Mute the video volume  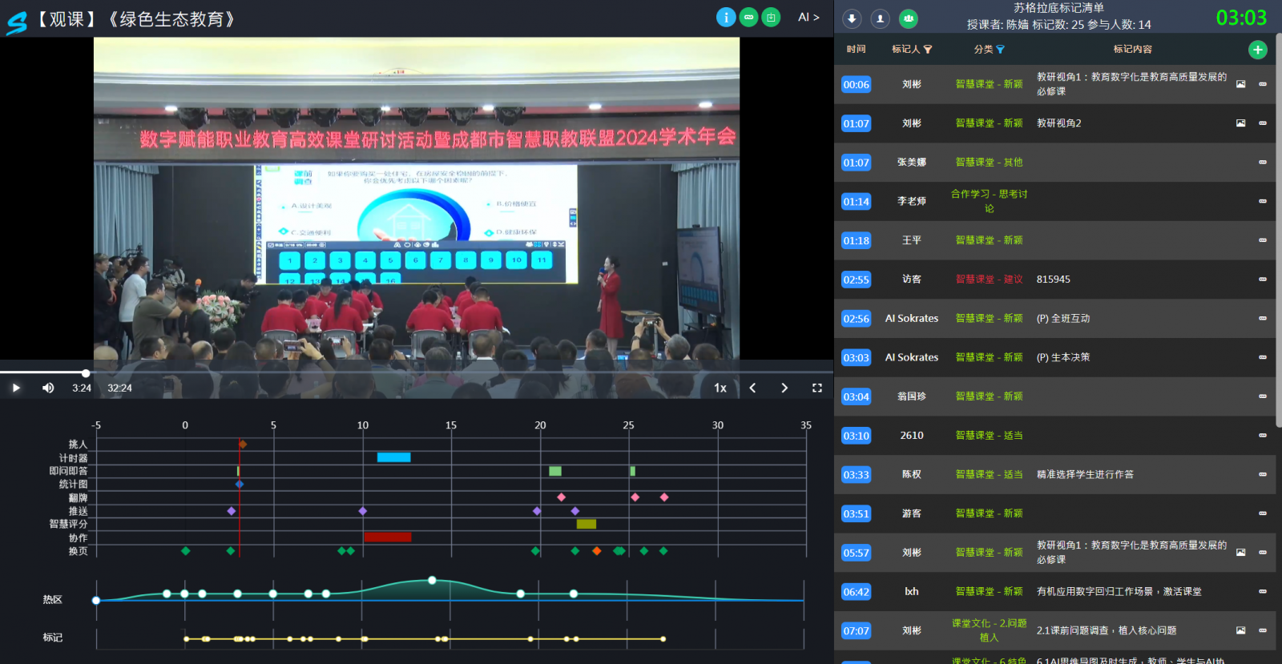(48, 388)
